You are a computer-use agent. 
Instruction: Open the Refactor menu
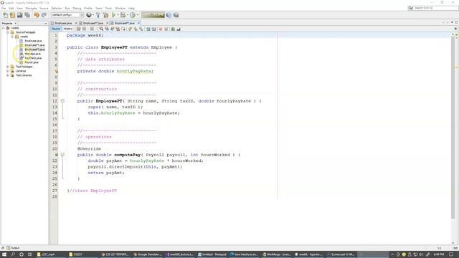click(x=57, y=8)
